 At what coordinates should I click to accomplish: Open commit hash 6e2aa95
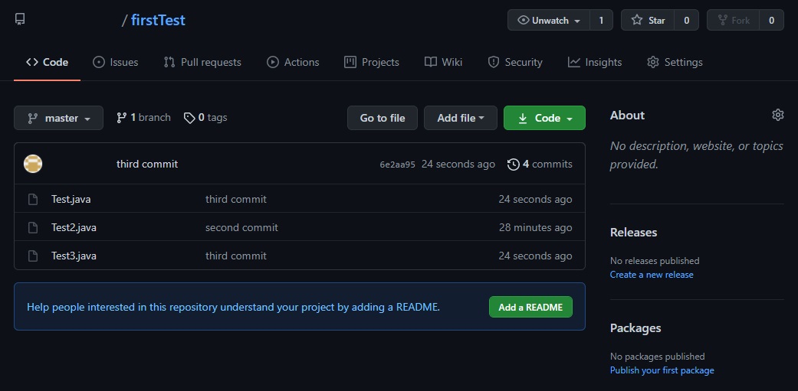(398, 165)
